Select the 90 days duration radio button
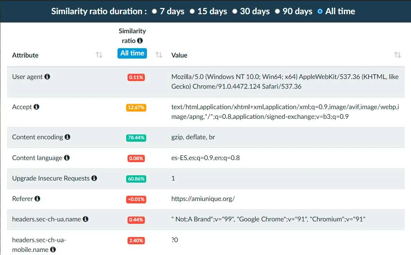The height and width of the screenshot is (255, 411). (277, 11)
